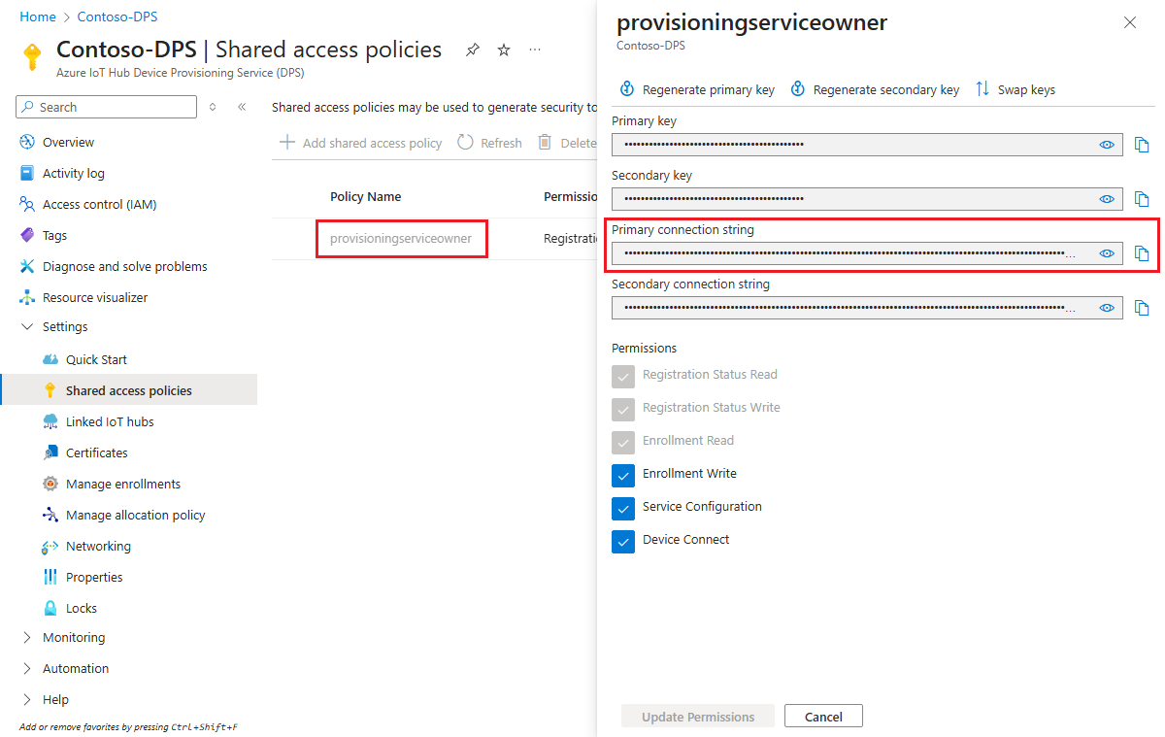Image resolution: width=1165 pixels, height=737 pixels.
Task: Add this page to favorites
Action: (x=503, y=50)
